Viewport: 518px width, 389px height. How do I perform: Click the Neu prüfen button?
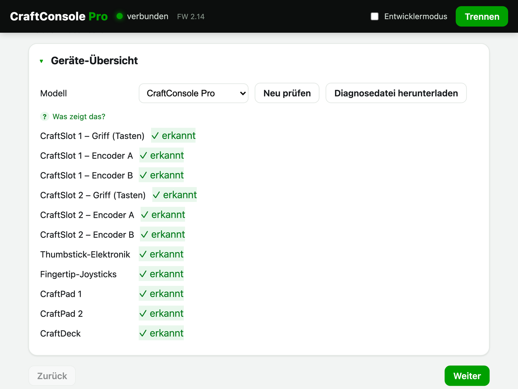[287, 93]
